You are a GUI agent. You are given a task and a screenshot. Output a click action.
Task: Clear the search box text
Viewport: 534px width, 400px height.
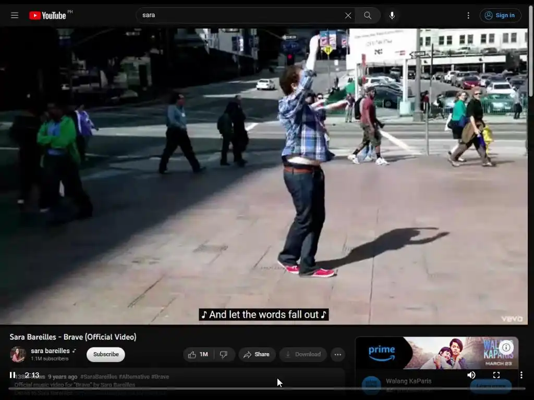pos(348,15)
